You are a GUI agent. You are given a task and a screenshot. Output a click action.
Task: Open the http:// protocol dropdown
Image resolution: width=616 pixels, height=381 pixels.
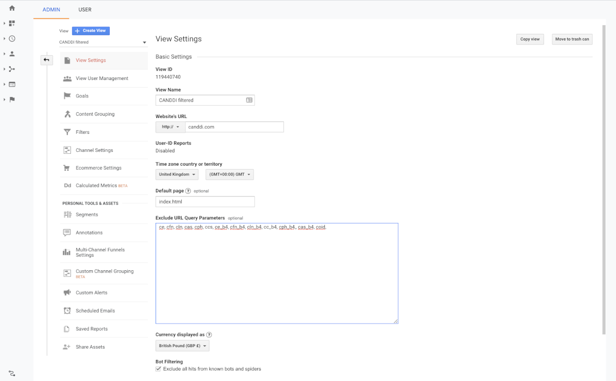[170, 127]
